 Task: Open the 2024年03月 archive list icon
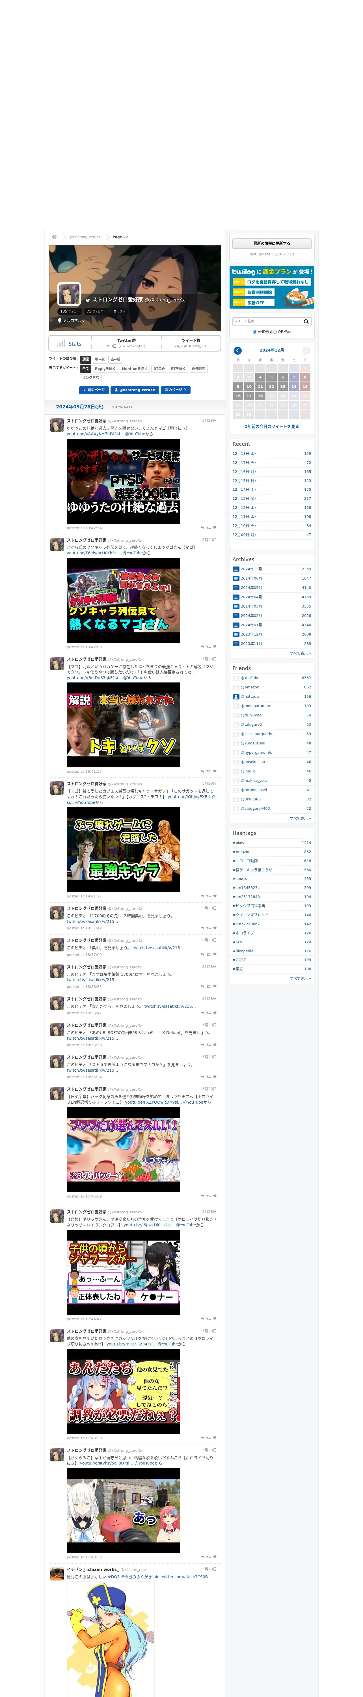pyautogui.click(x=236, y=606)
